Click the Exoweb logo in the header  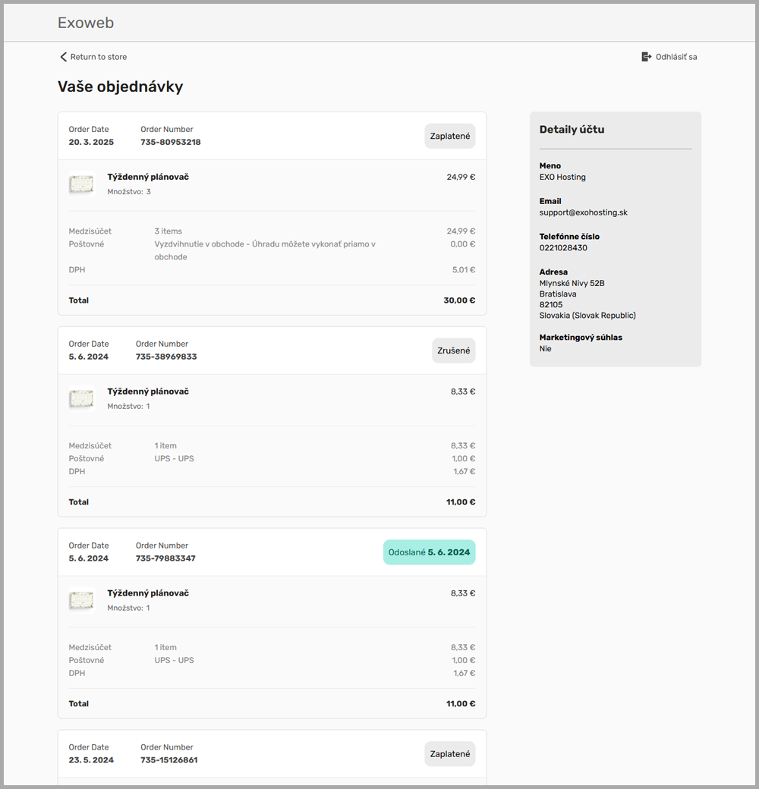(x=86, y=23)
